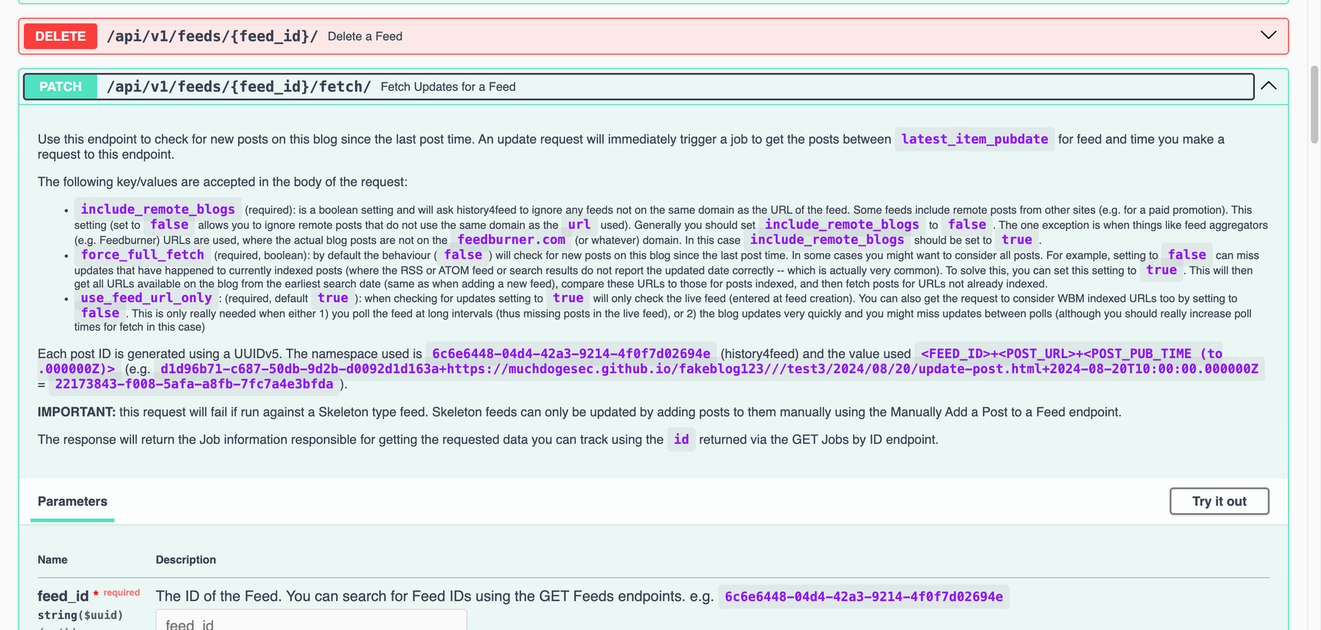
Task: Click the page's vertical scrollbar thumb
Action: click(1314, 103)
